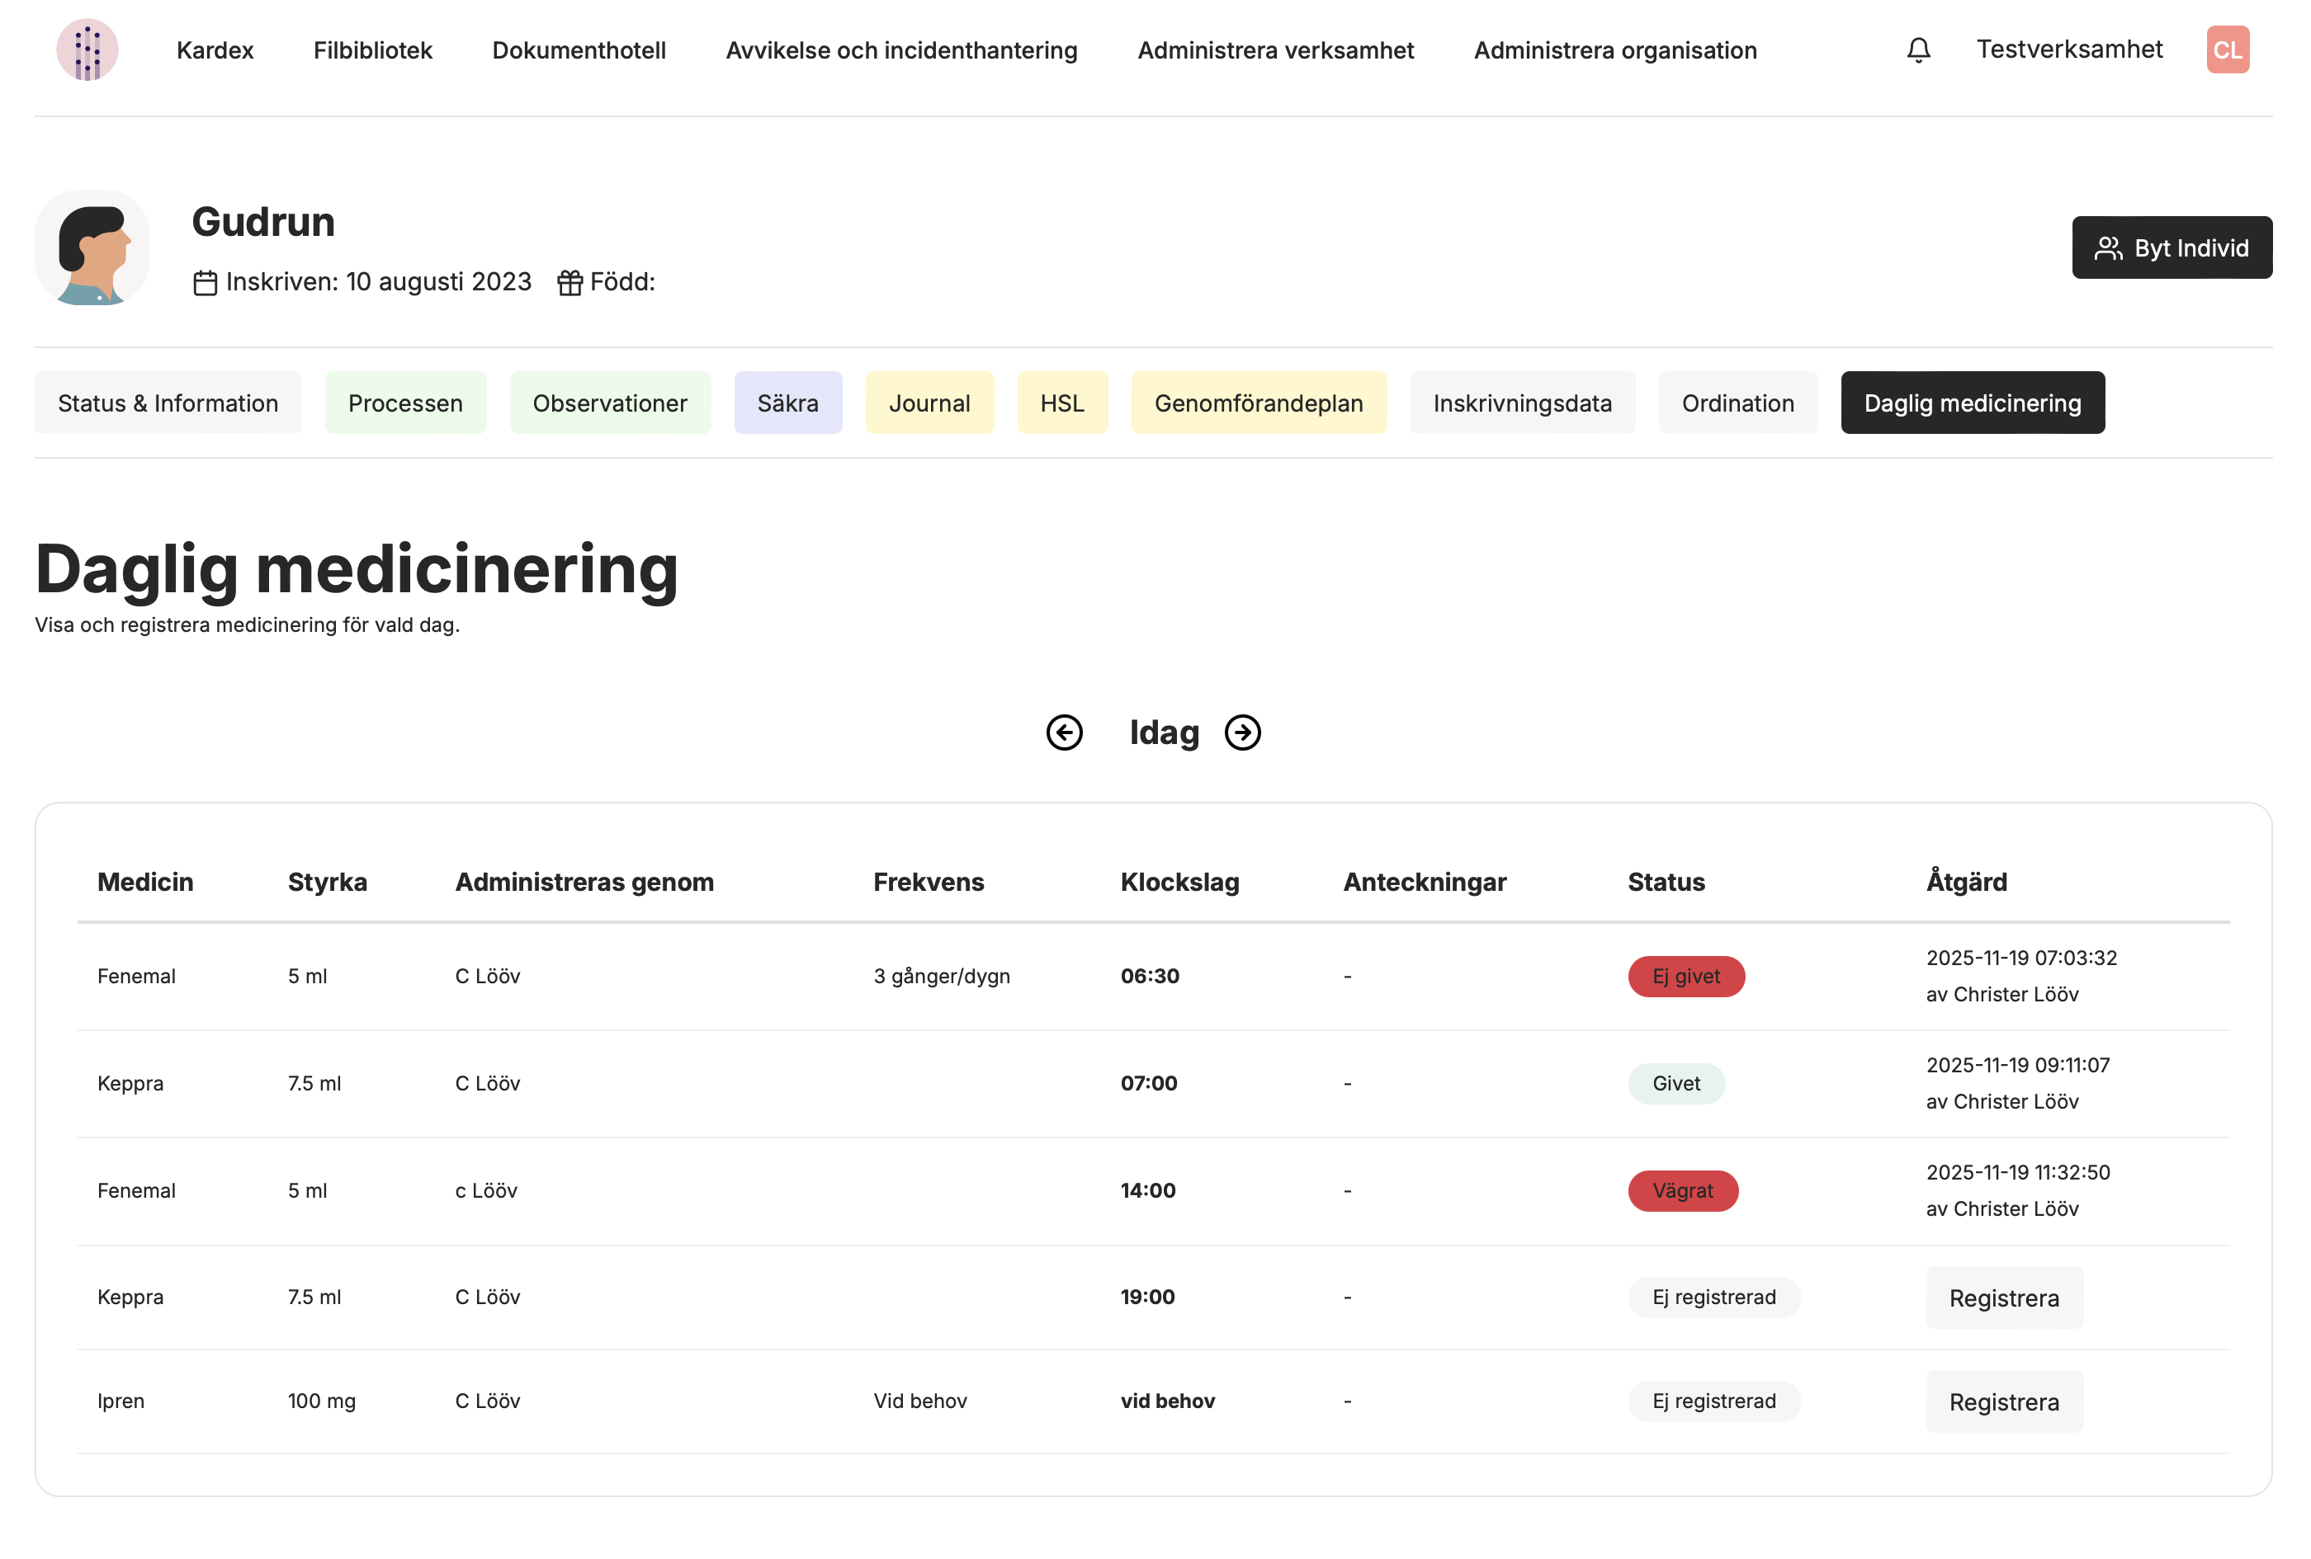This screenshot has width=2311, height=1559.
Task: Click the gift icon beside Född
Action: pyautogui.click(x=569, y=283)
